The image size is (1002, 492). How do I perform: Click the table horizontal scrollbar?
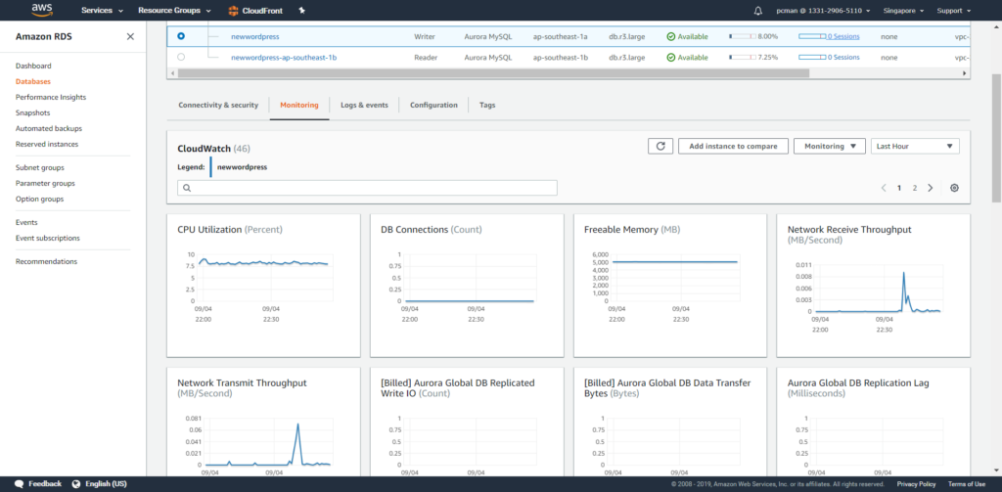pos(493,73)
